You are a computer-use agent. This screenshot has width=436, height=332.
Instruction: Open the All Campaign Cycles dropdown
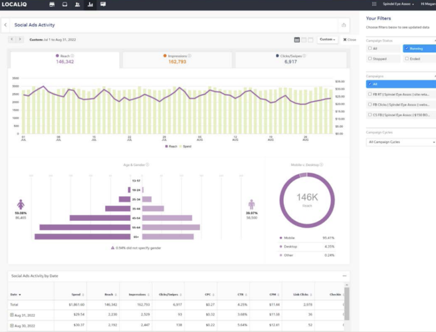pyautogui.click(x=401, y=142)
